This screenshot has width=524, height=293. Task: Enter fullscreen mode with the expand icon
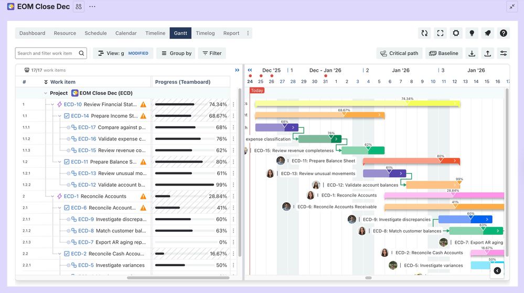tap(441, 33)
